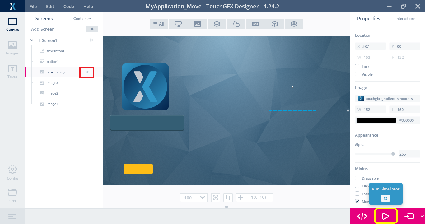Toggle the Fade mixin checkbox
The height and width of the screenshot is (224, 425).
[x=357, y=194]
